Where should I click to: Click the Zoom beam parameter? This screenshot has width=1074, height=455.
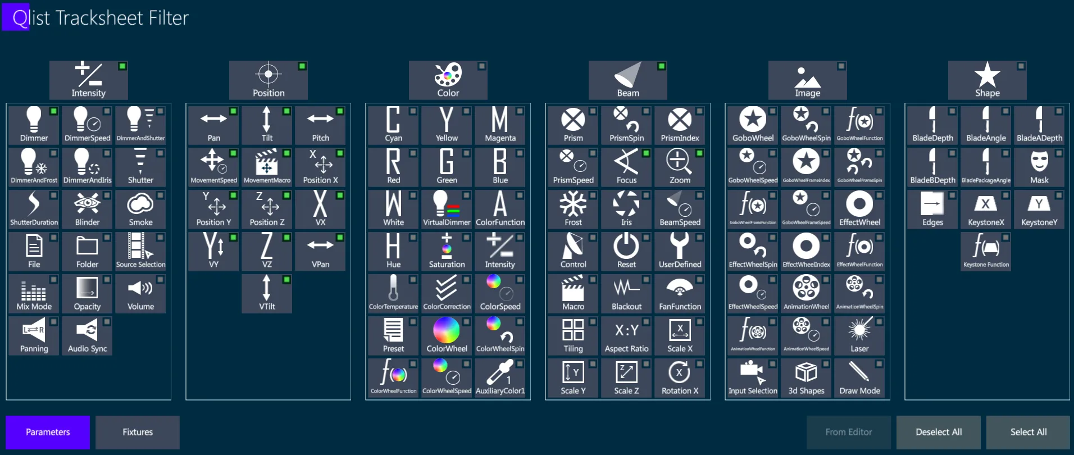[680, 167]
